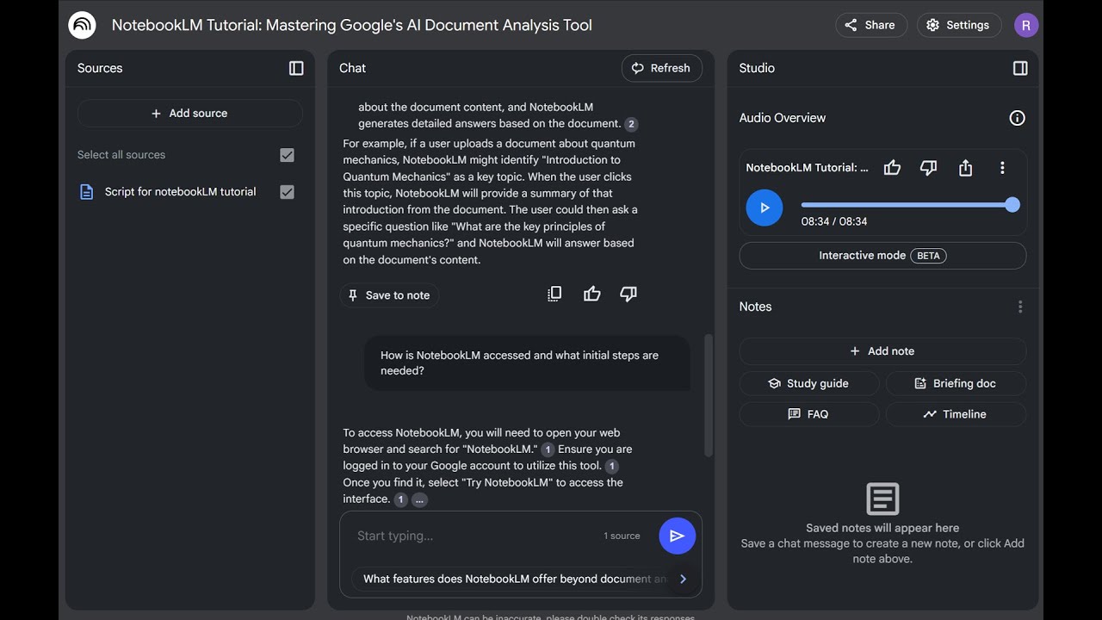Toggle Select all sources checkbox
The height and width of the screenshot is (620, 1102).
pos(287,155)
